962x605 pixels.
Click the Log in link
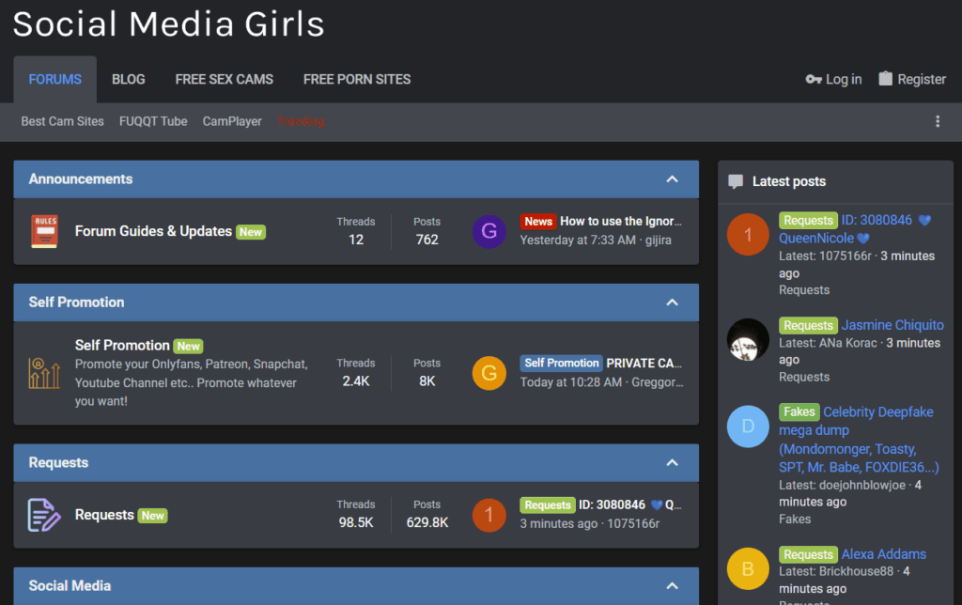click(833, 79)
